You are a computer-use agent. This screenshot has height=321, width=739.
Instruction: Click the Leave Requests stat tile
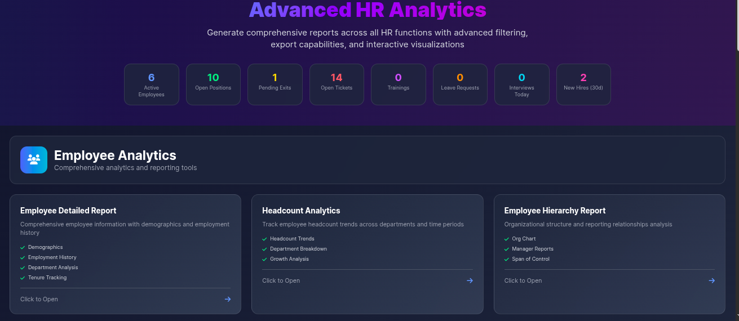pyautogui.click(x=460, y=84)
